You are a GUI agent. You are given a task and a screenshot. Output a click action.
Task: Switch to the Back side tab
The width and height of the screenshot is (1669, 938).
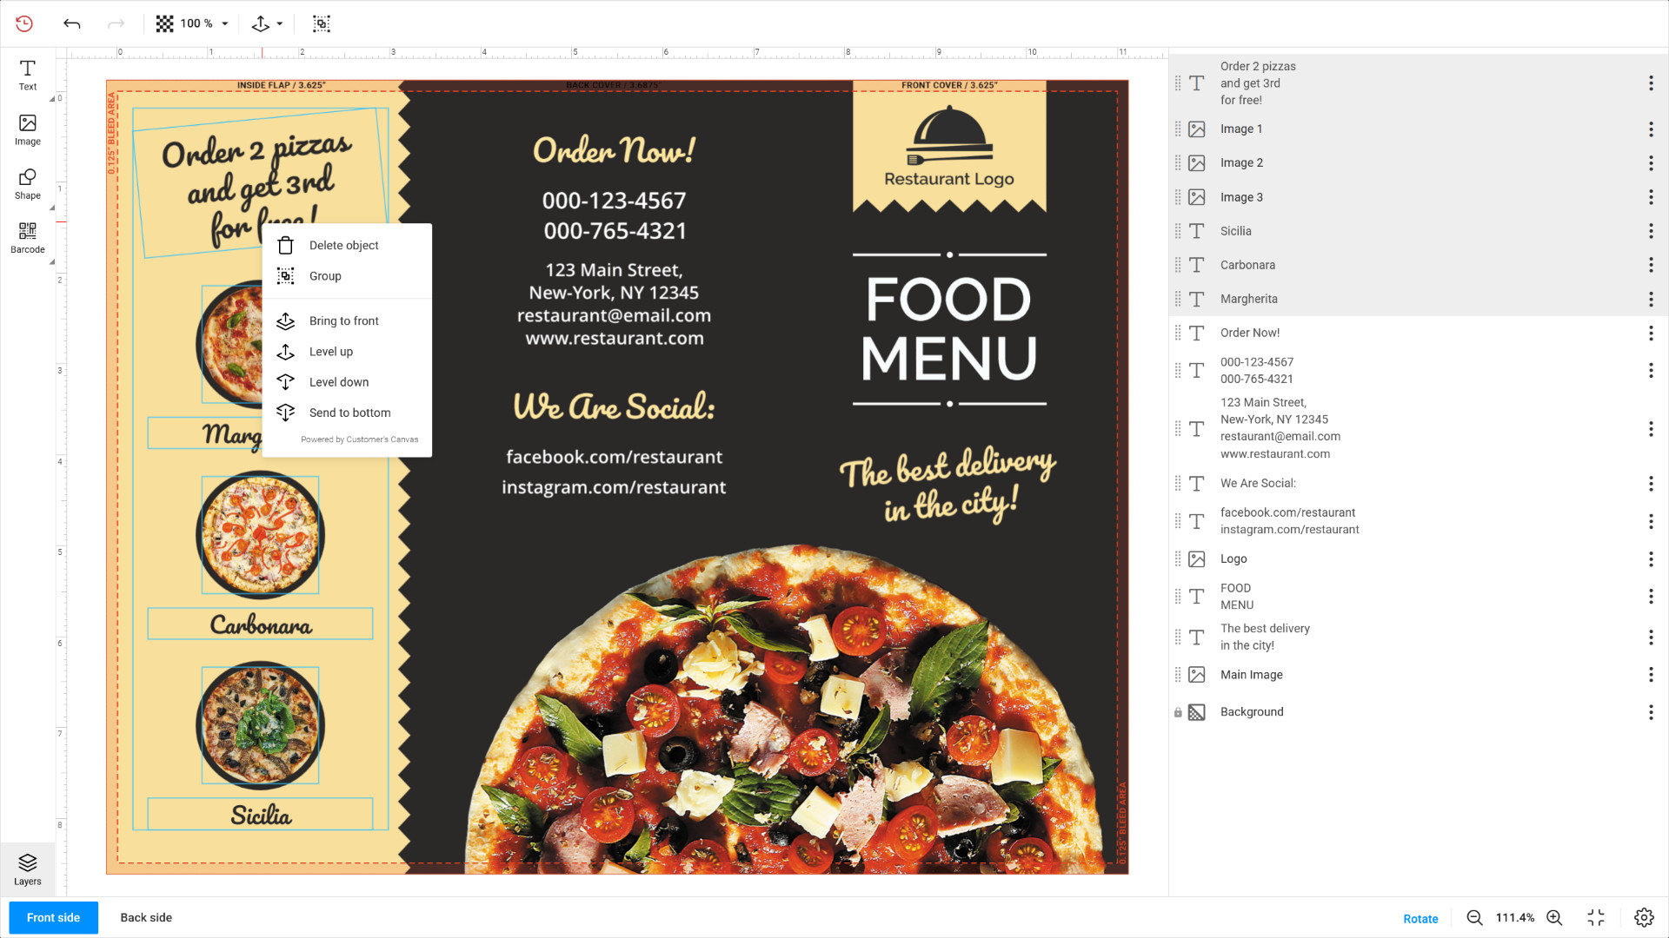pyautogui.click(x=146, y=918)
